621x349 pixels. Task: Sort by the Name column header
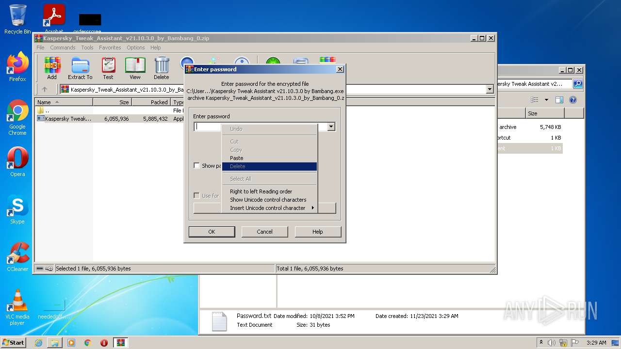click(64, 102)
